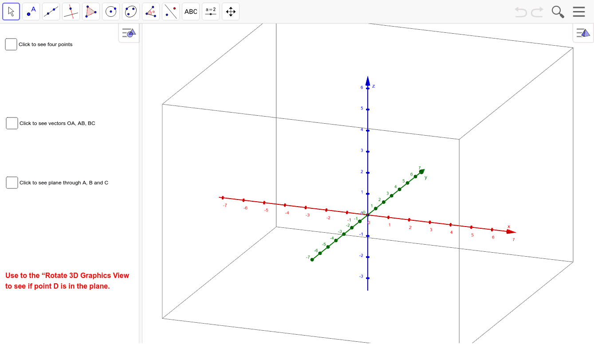This screenshot has width=594, height=344.
Task: Click the Undo button
Action: 520,12
